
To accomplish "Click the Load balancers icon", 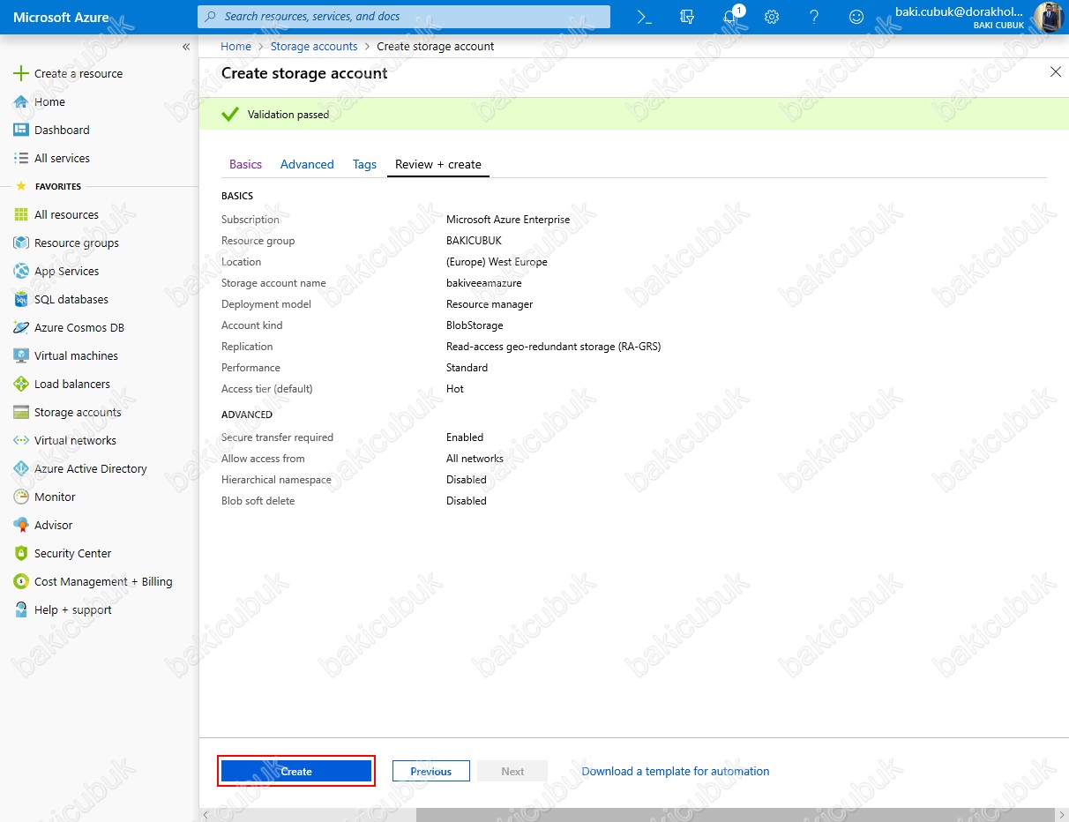I will [21, 384].
